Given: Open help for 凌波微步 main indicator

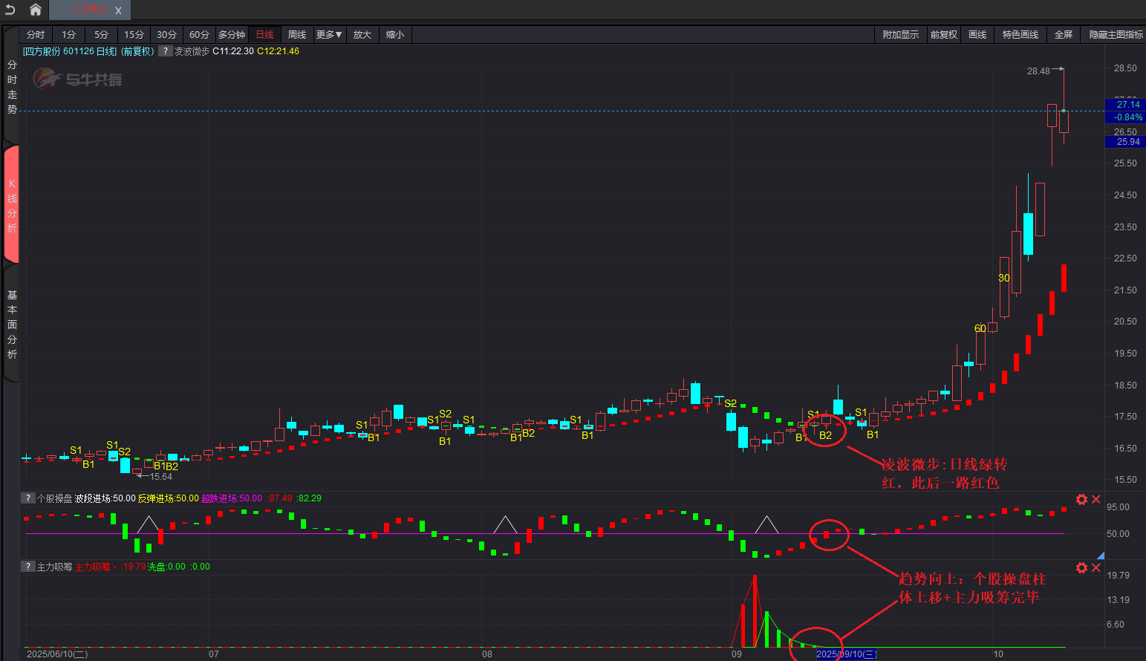Looking at the screenshot, I should [166, 51].
